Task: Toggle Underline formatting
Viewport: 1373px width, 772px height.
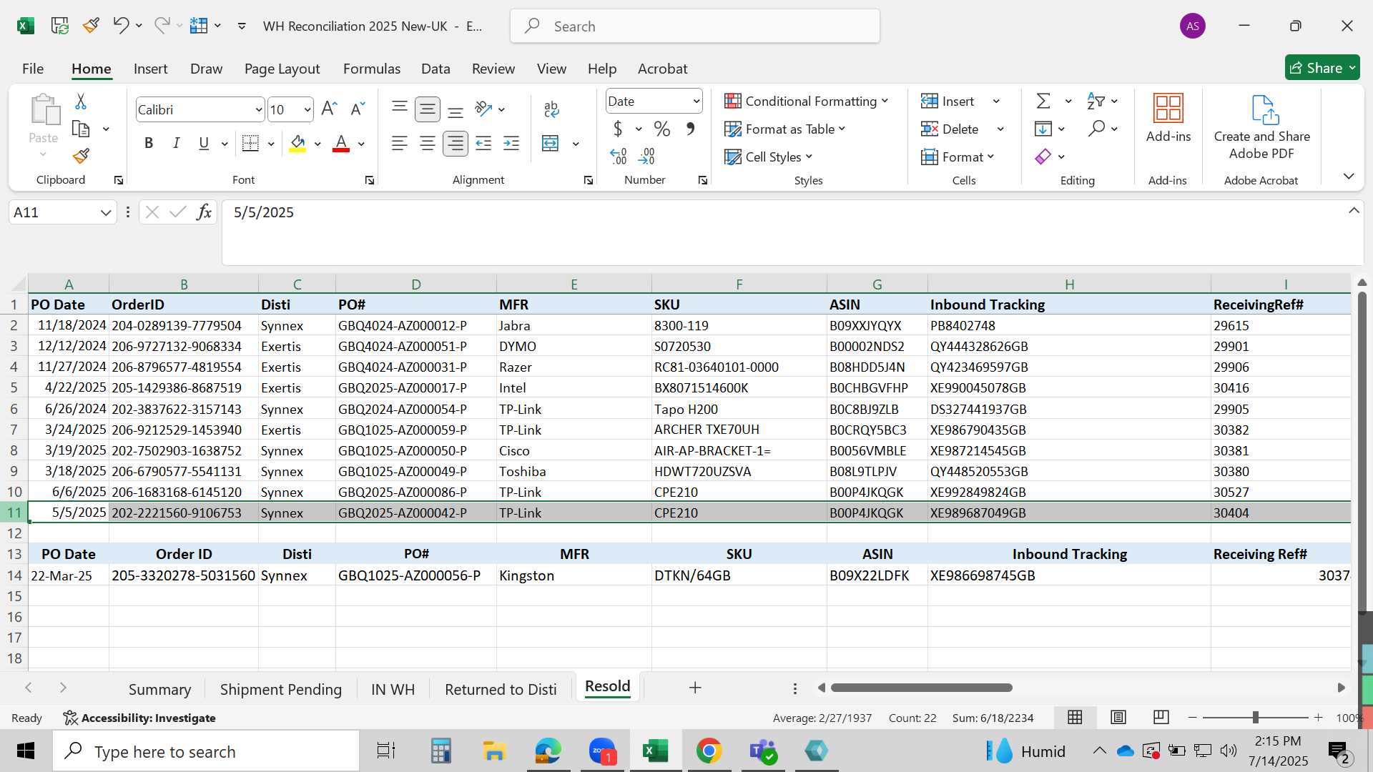Action: [204, 144]
